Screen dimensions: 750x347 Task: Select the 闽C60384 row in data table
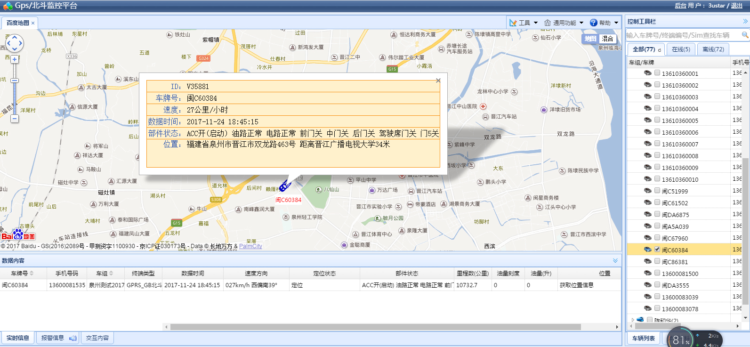click(x=310, y=285)
